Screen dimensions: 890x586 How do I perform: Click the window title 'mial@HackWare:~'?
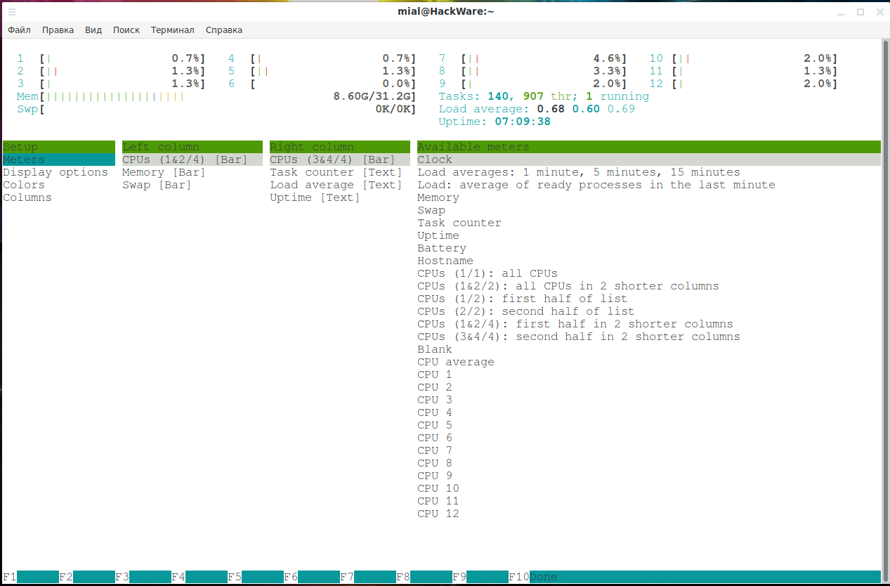pyautogui.click(x=445, y=12)
